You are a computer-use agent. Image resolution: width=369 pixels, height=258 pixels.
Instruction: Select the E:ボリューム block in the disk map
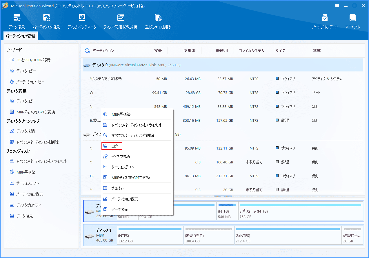click(301, 211)
